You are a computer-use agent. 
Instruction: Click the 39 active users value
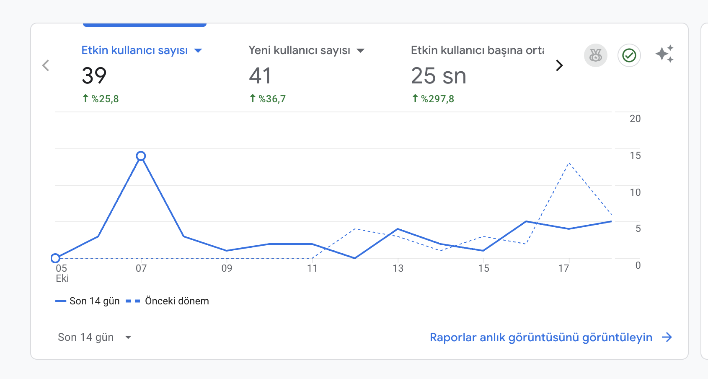[94, 76]
